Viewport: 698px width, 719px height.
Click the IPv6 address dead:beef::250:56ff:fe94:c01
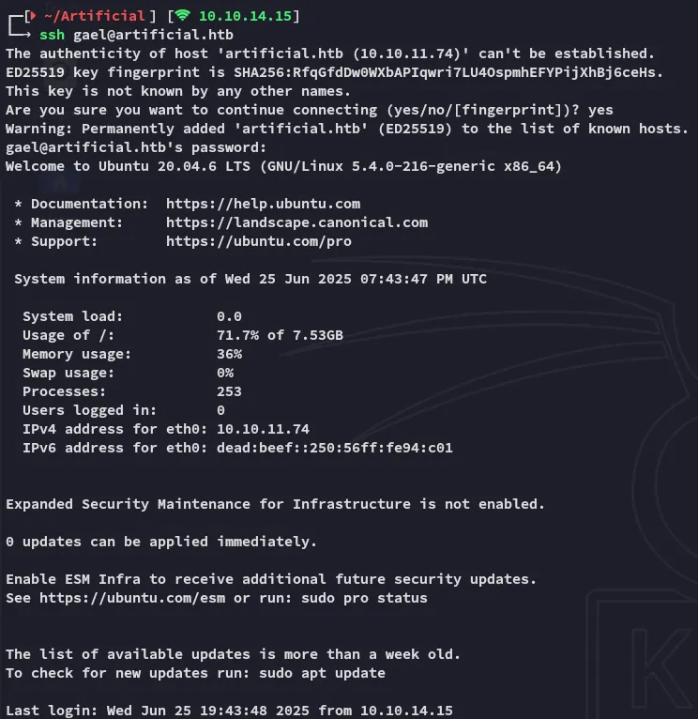[x=334, y=448]
